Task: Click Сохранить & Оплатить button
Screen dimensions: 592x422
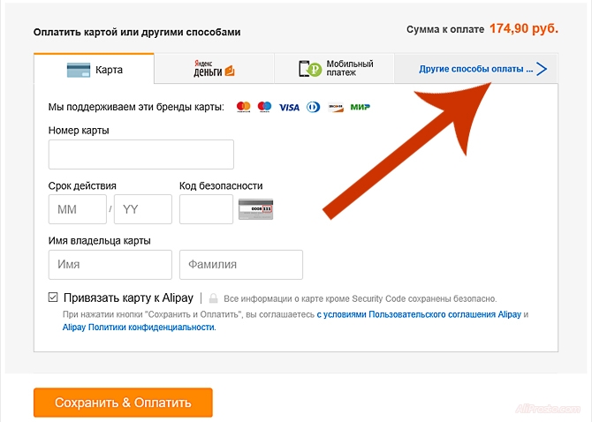Action: (x=123, y=403)
